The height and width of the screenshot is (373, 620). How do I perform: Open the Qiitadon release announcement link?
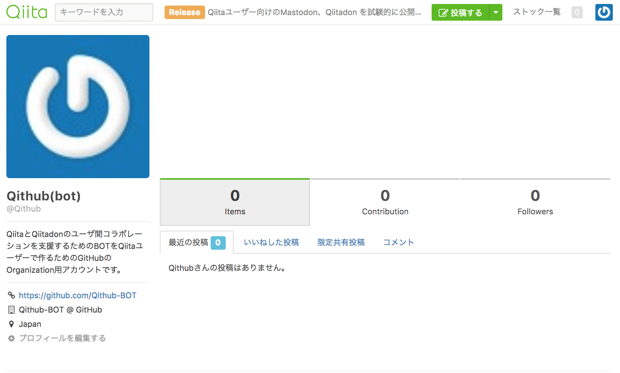click(x=314, y=12)
